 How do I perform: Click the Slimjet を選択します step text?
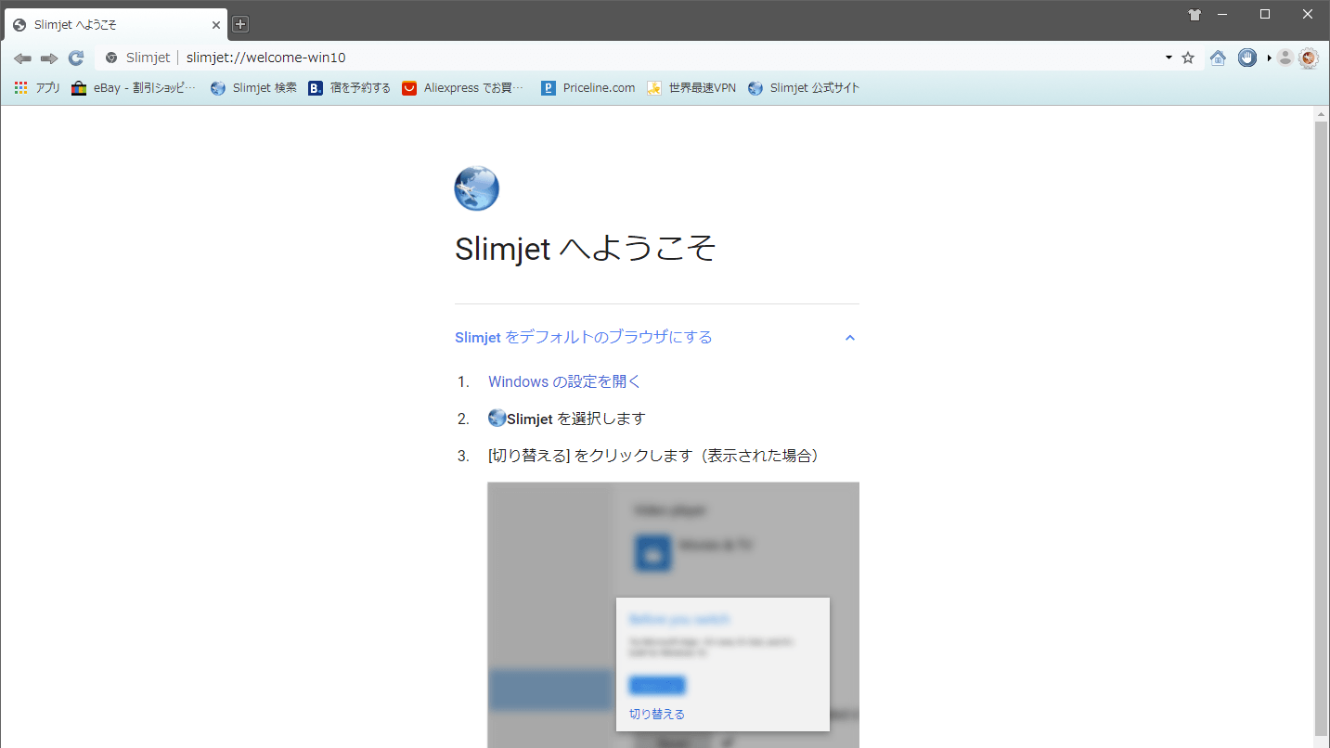coord(566,419)
